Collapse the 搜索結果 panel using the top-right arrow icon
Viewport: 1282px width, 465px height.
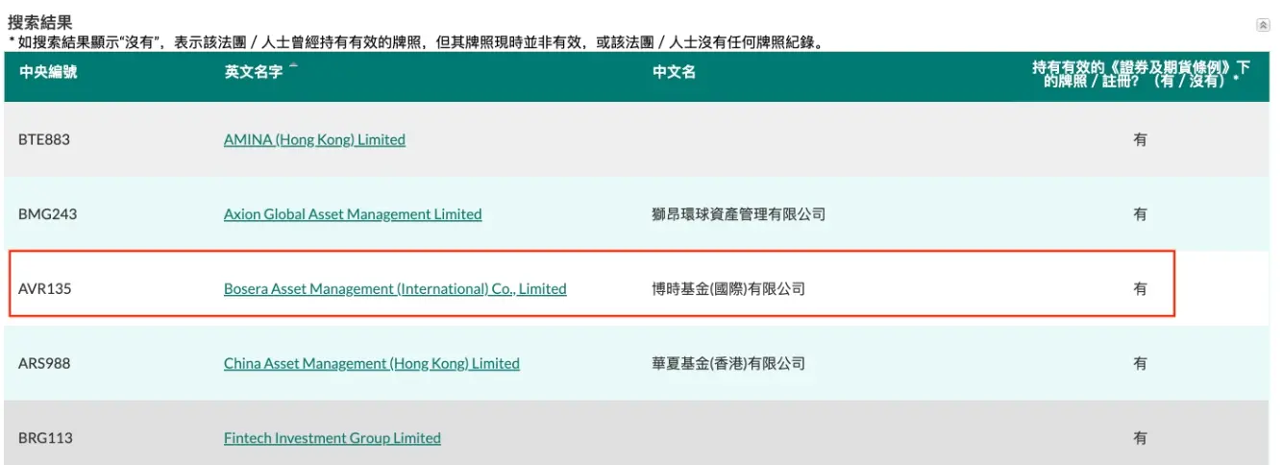point(1262,25)
